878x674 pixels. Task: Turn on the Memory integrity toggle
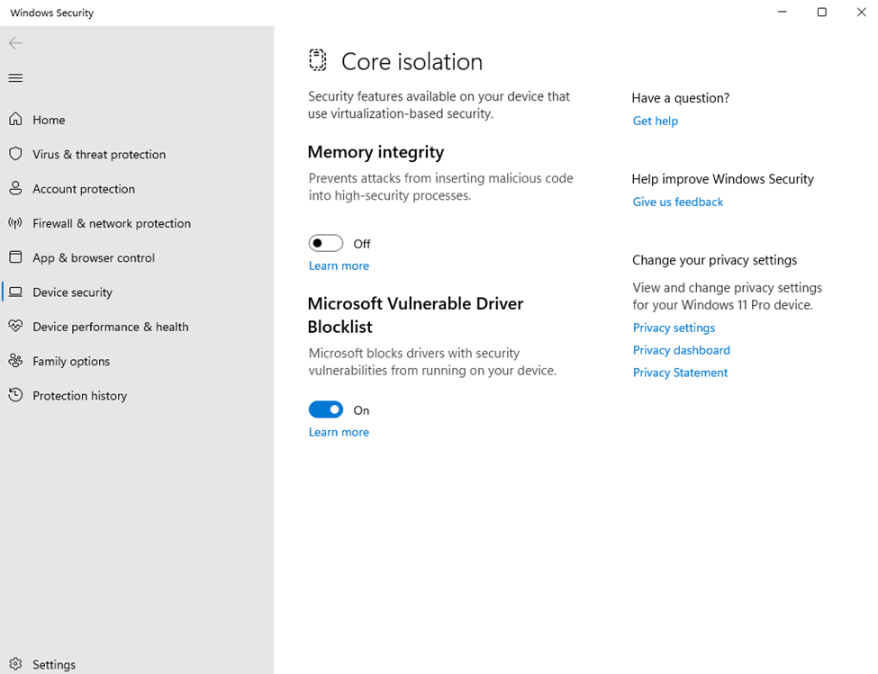326,243
